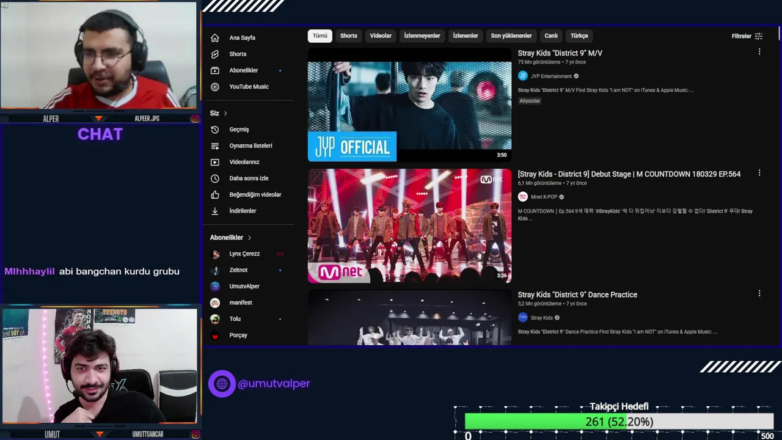
Task: Select the Altyazılar subtitles badge
Action: click(530, 101)
